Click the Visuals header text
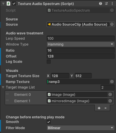Viewport: 116px width, 133px height. point(12,70)
